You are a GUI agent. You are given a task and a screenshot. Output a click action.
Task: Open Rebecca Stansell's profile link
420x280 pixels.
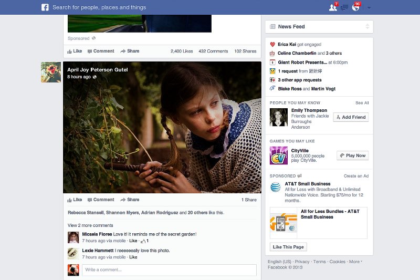tap(86, 212)
